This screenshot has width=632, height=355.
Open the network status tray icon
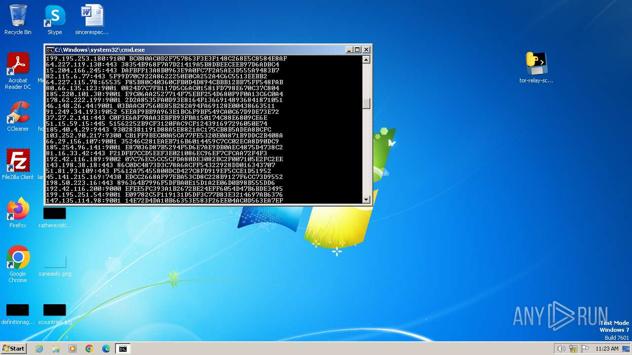pyautogui.click(x=573, y=349)
